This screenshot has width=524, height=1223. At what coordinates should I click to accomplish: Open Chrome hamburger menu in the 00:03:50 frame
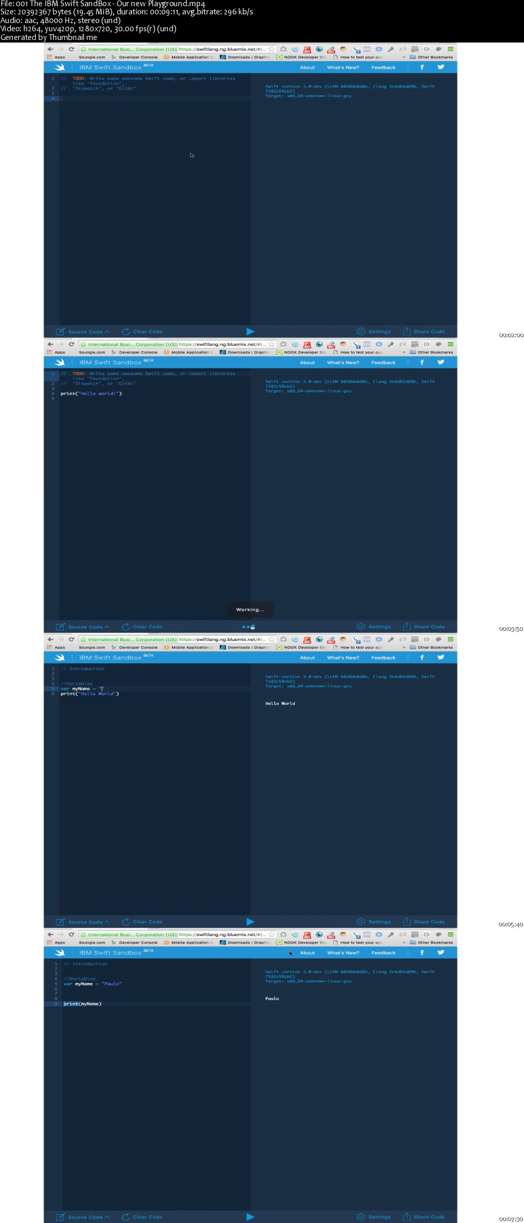(451, 344)
